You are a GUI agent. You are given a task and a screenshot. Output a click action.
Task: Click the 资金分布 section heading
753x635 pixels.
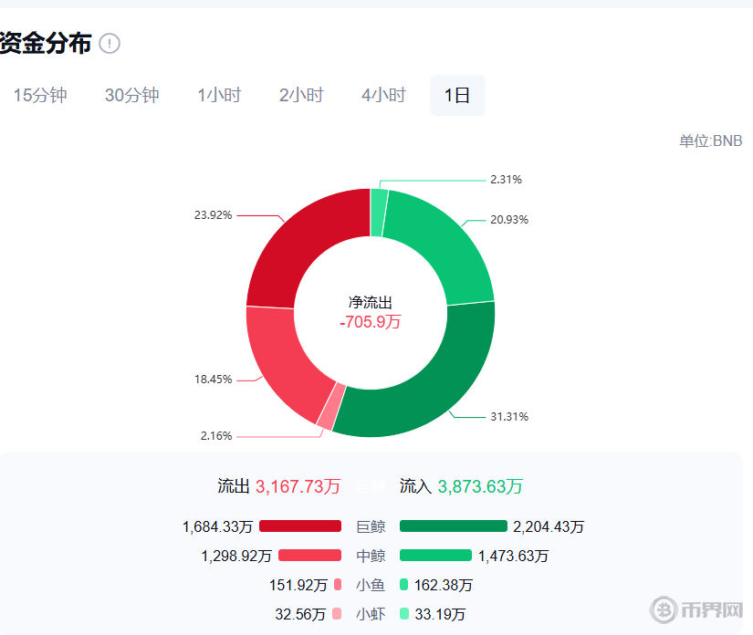[46, 43]
